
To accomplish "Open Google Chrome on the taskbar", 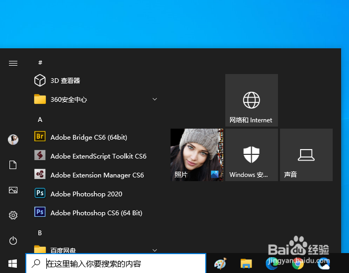I will (298, 264).
